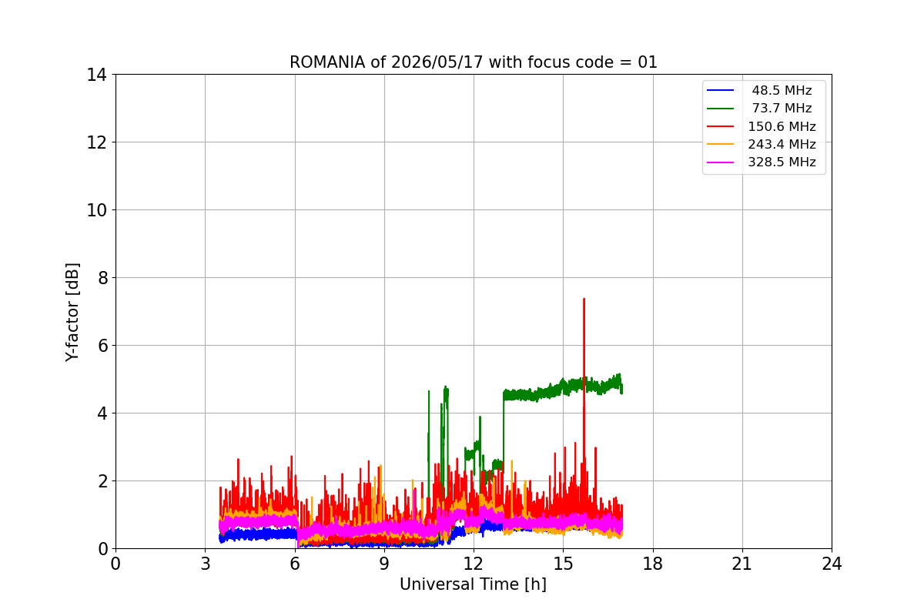Select the 73.7 MHz legend label
The image size is (924, 616).
[x=782, y=109]
